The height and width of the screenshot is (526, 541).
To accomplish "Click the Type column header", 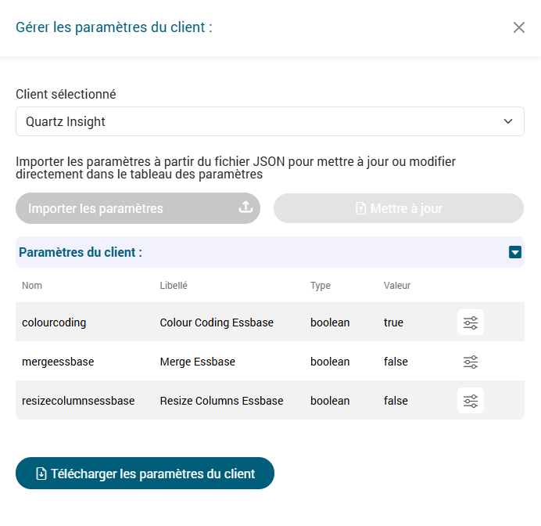I will (321, 286).
